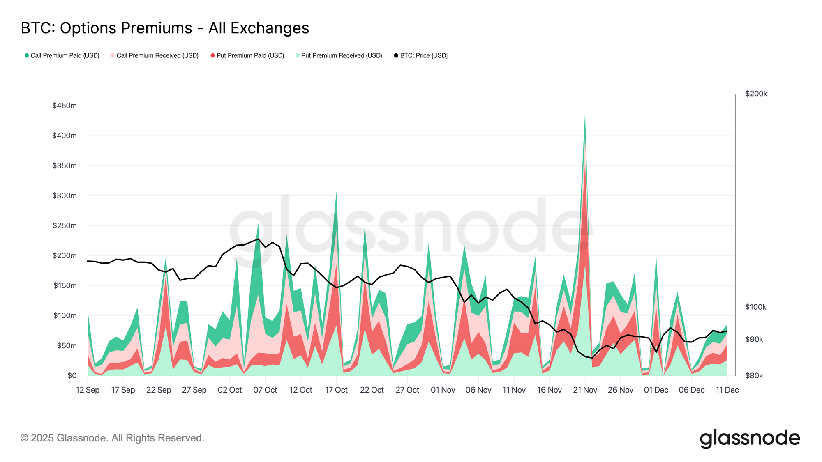Click the $450m label on left axis
This screenshot has width=822, height=462.
click(65, 106)
